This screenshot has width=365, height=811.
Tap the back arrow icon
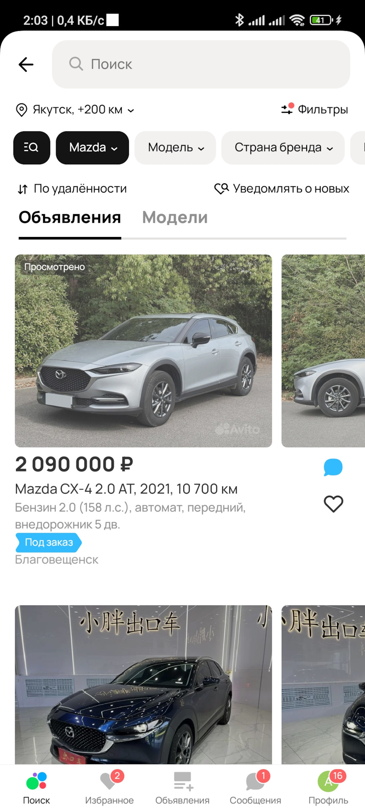tap(26, 64)
